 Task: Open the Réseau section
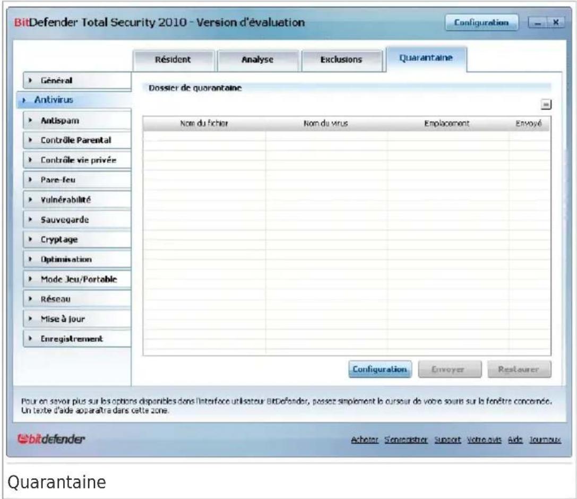(x=77, y=299)
